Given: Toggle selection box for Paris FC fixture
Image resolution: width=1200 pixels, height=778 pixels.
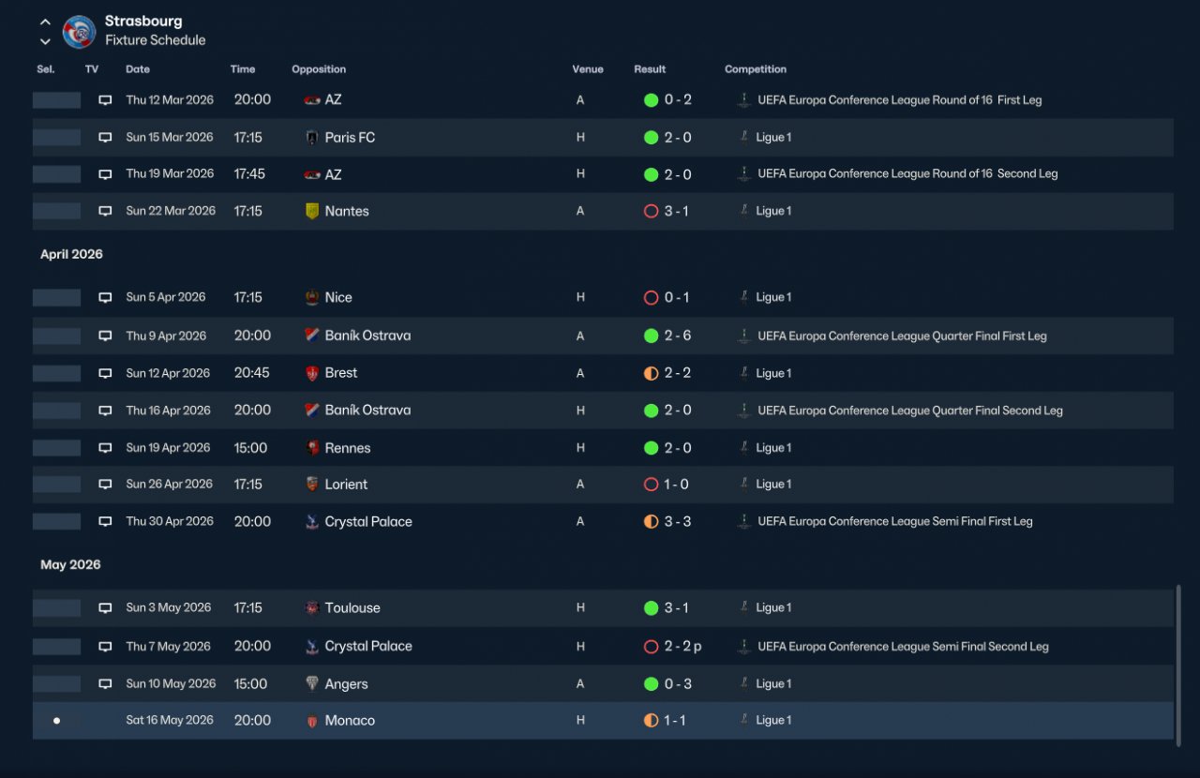Looking at the screenshot, I should point(56,138).
